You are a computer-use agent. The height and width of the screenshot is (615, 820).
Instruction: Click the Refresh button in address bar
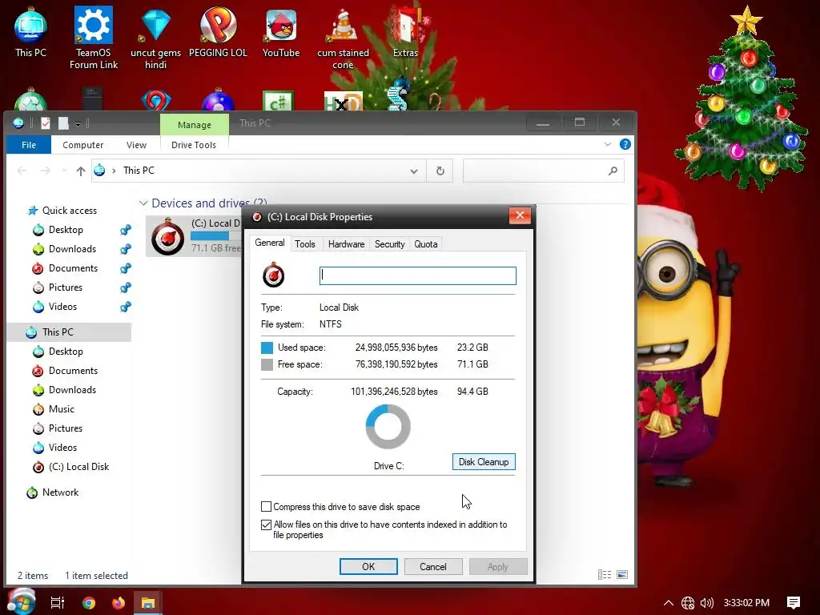(440, 171)
